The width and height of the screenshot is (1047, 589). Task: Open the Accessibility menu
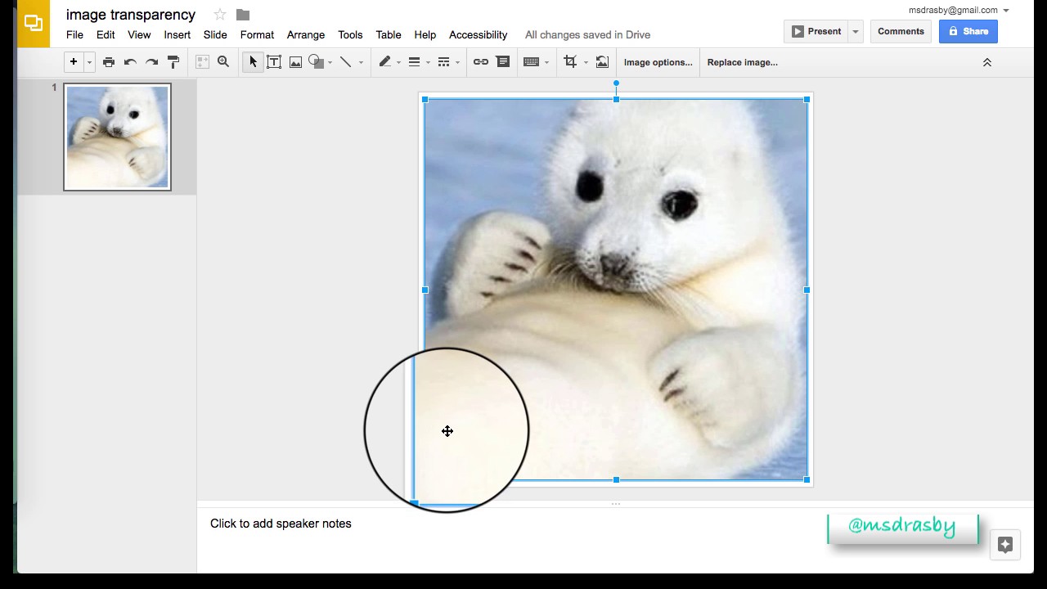point(479,34)
